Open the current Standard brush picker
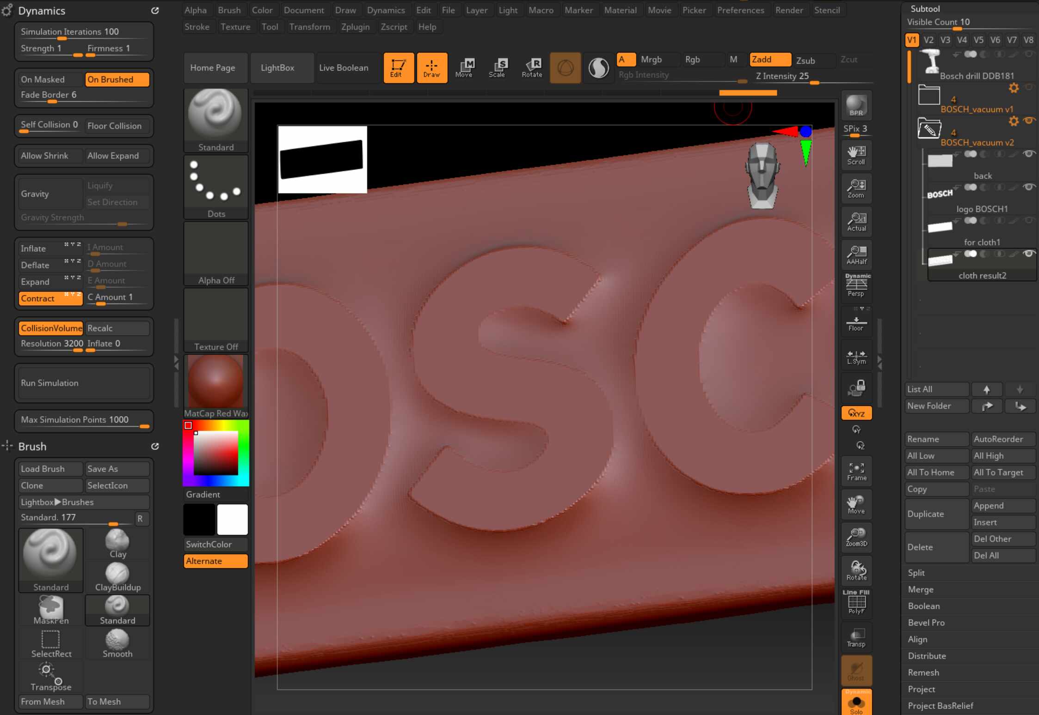 [216, 120]
